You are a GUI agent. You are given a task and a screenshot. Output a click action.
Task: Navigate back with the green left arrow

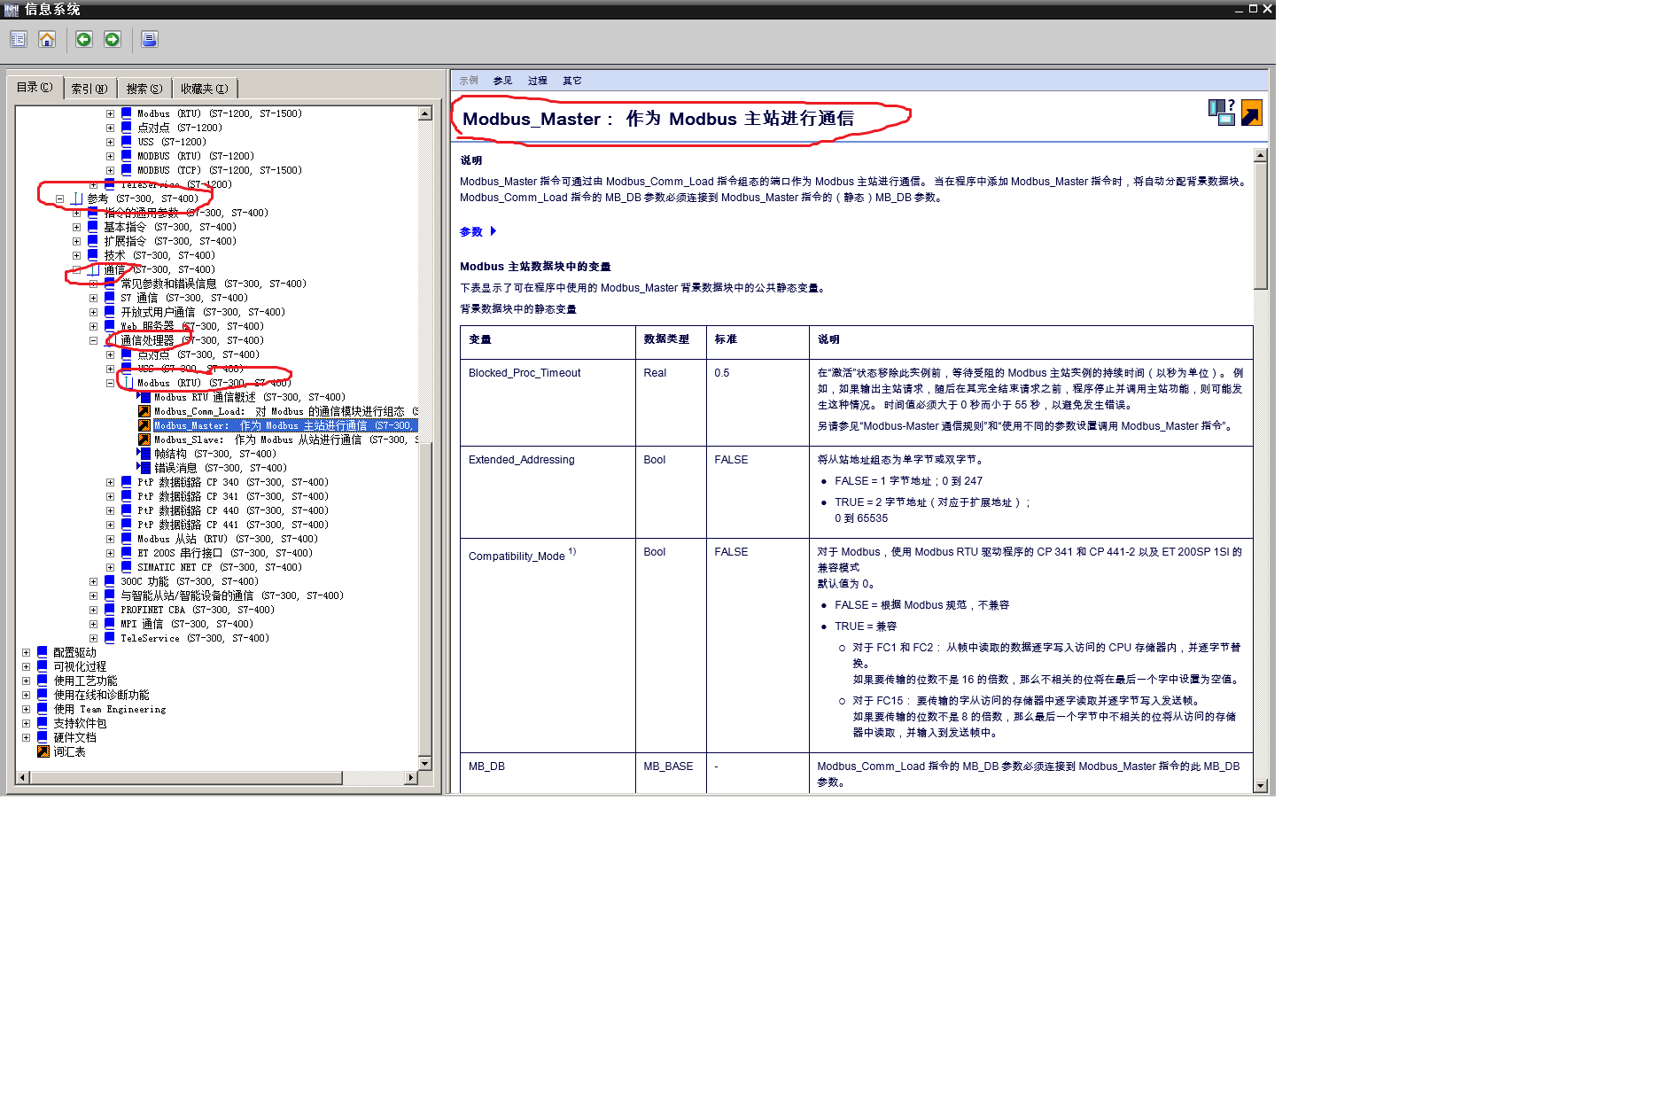pyautogui.click(x=84, y=39)
